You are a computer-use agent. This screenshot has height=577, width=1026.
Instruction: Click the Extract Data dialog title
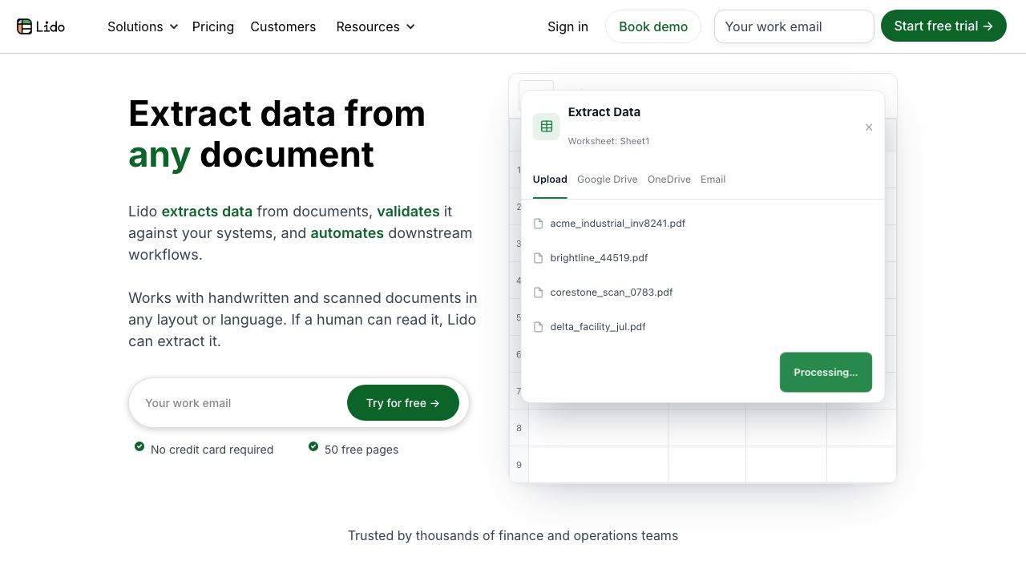(x=604, y=112)
